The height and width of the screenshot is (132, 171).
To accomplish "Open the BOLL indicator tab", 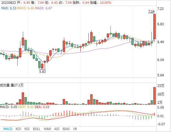I will pos(37,129).
